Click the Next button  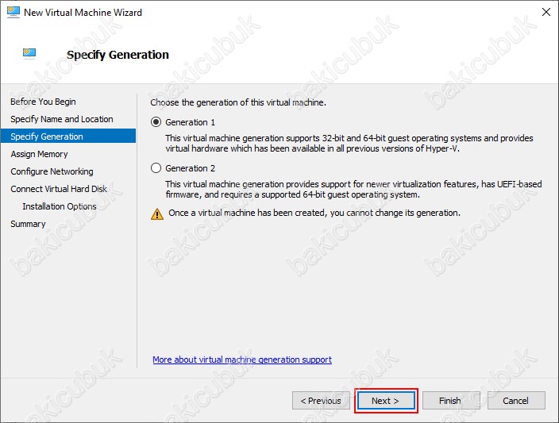pos(386,401)
